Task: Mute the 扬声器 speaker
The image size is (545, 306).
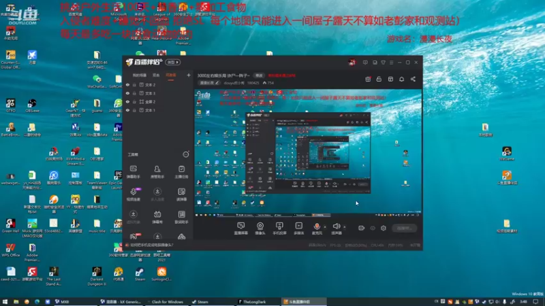Action: (337, 228)
